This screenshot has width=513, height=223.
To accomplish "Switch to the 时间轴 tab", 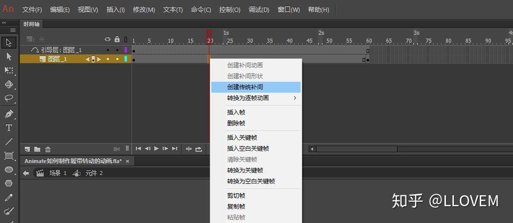I will tap(31, 24).
